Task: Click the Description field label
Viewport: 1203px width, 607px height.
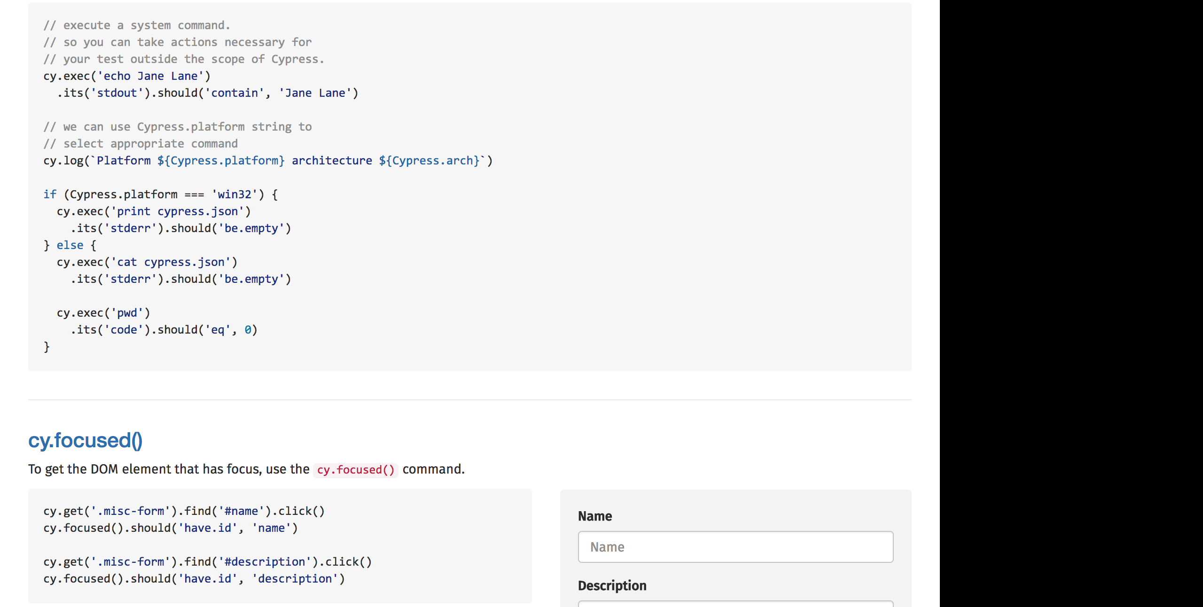Action: (612, 585)
